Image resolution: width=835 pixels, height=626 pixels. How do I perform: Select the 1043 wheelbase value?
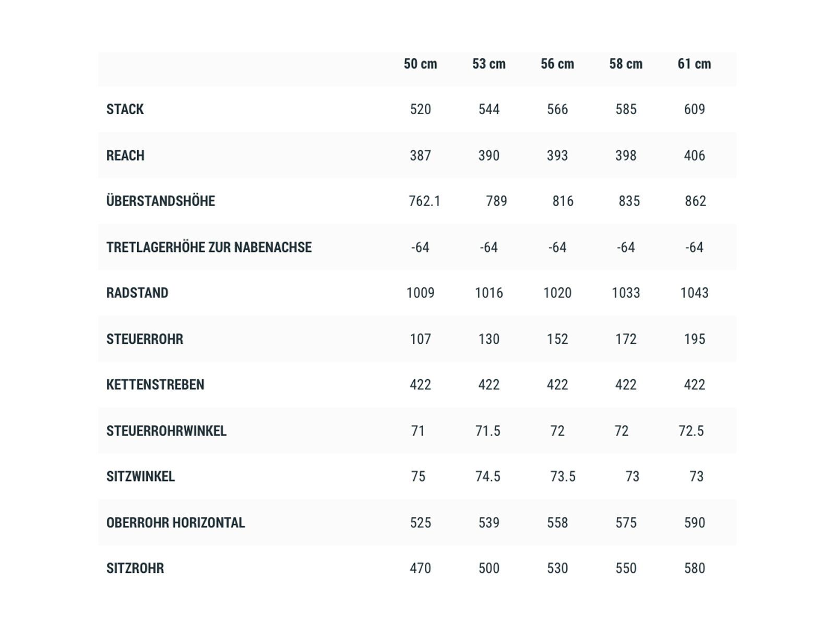694,293
